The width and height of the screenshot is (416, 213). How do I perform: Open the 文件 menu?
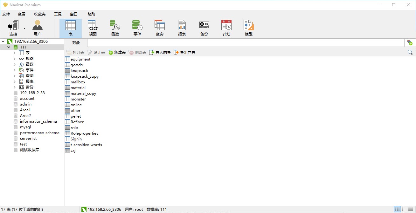pos(6,14)
